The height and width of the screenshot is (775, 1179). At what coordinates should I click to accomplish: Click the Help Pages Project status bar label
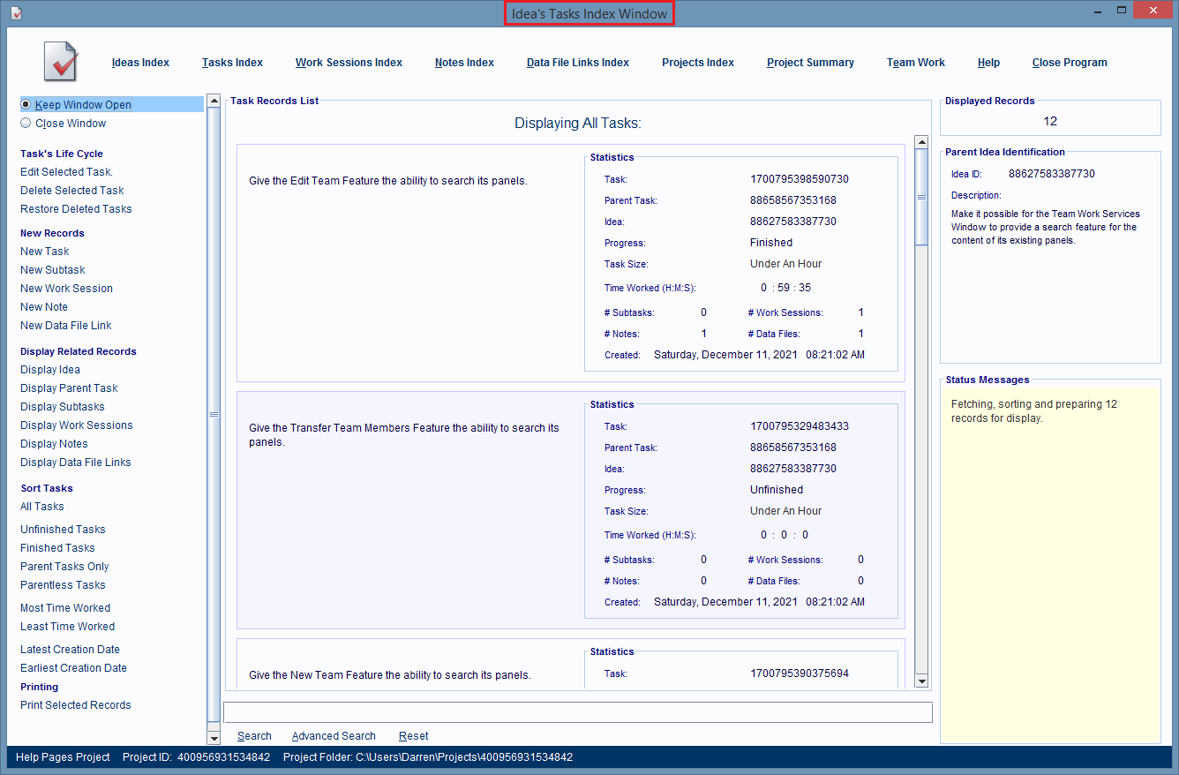(63, 757)
